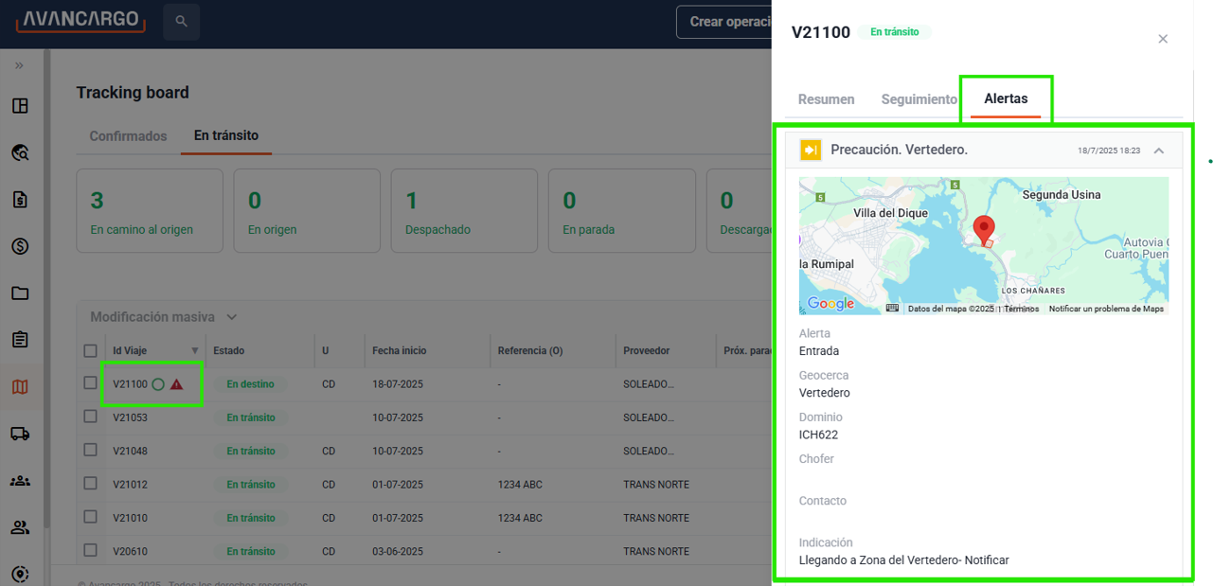Viewport: 1214px width, 586px height.
Task: Click the Fecha inicio column header
Action: (x=399, y=351)
